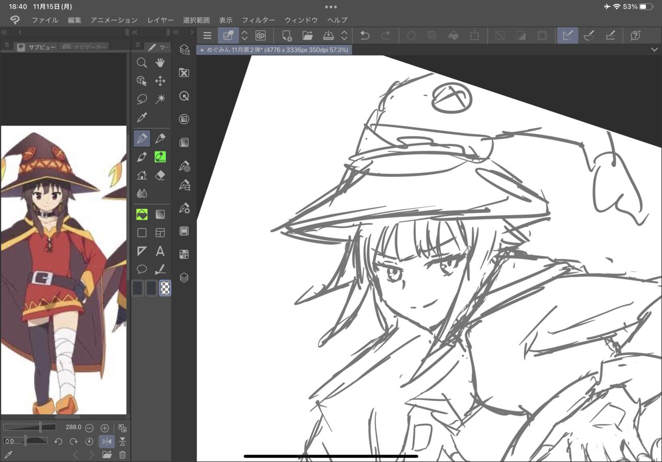Expand the canvas tab list chevron
This screenshot has width=662, height=462.
click(x=655, y=50)
